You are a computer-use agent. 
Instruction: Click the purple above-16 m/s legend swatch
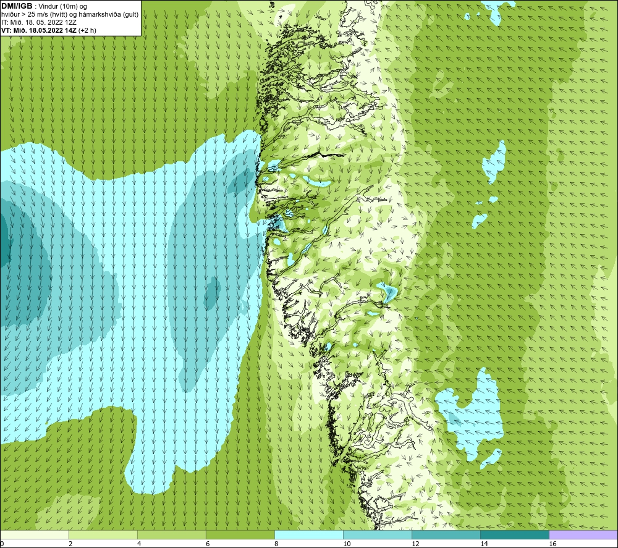tap(583, 534)
